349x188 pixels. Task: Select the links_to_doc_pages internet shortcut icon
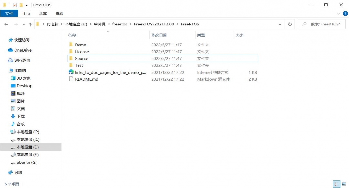point(71,72)
